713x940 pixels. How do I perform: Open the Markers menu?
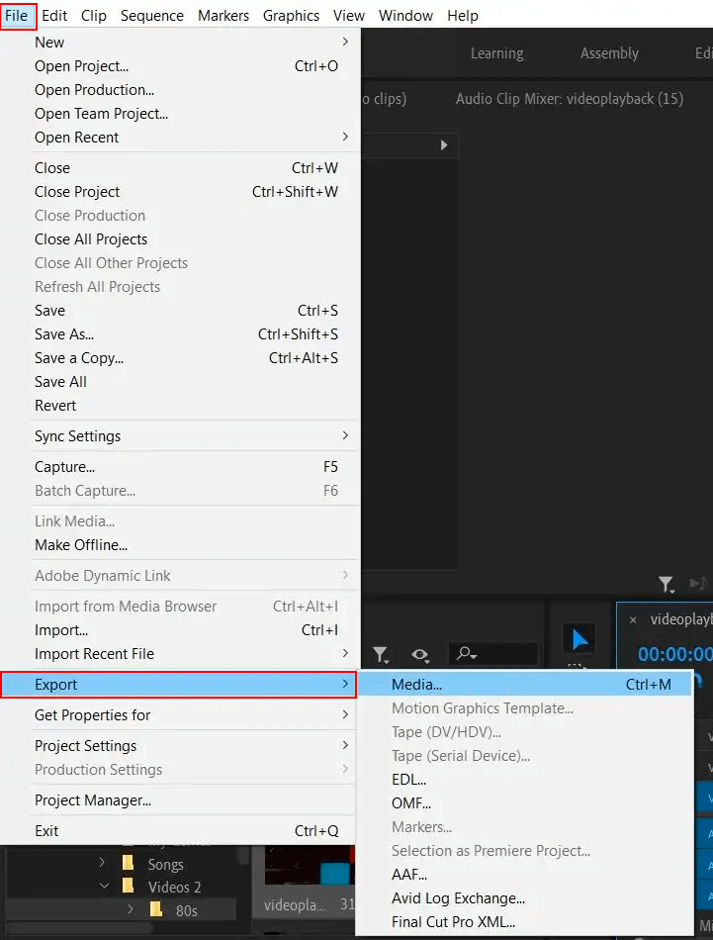[223, 16]
